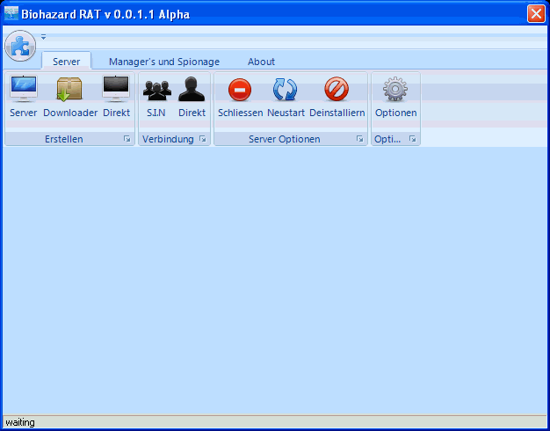
Task: Click the Direkt icon in Erstellen group
Action: pyautogui.click(x=116, y=90)
